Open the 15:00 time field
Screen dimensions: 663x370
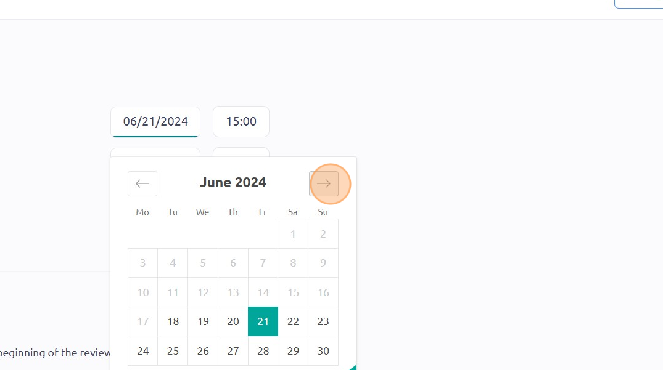coord(241,121)
